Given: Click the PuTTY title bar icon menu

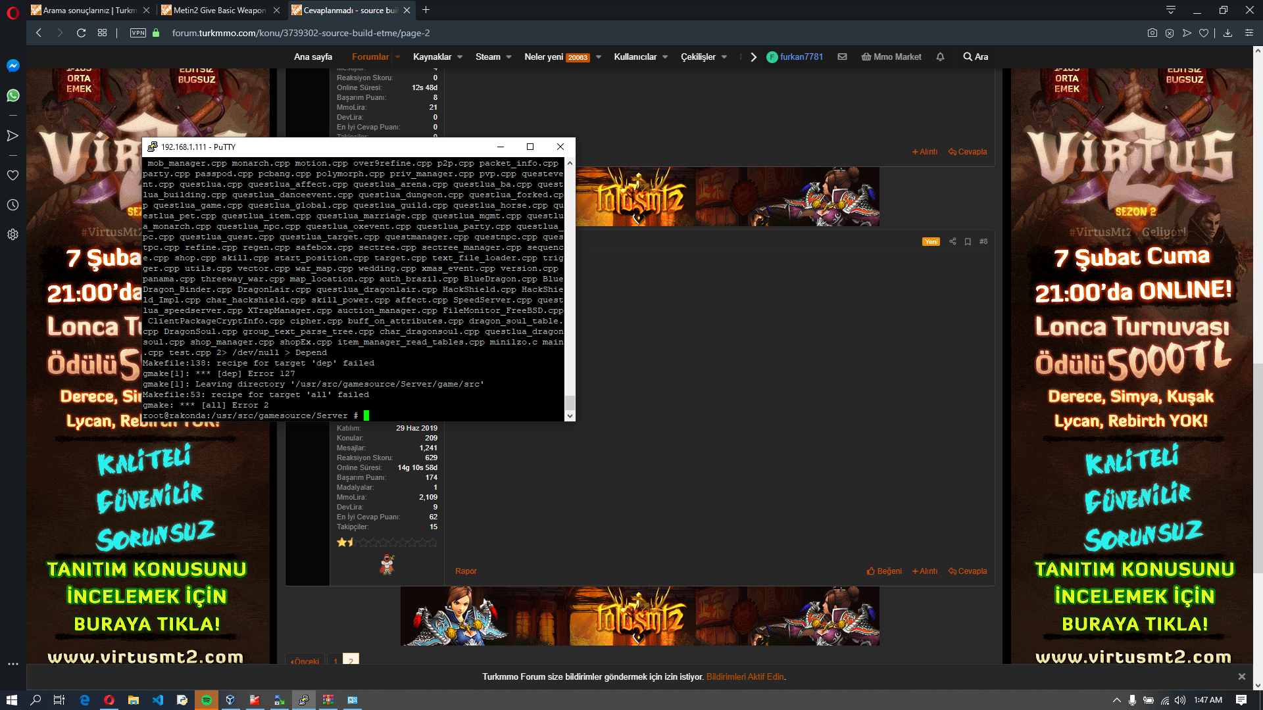Looking at the screenshot, I should point(152,147).
